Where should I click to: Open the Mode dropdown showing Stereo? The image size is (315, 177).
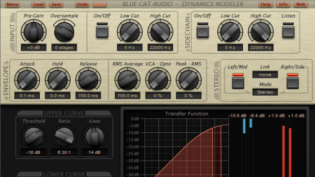[x=265, y=92]
